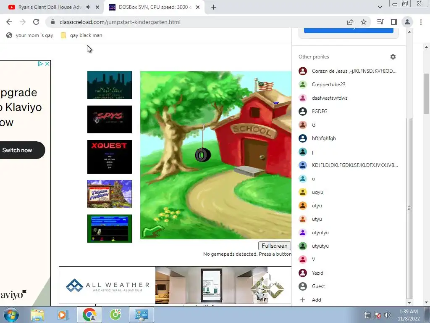This screenshot has width=430, height=323.
Task: Toggle the browser side panel icon
Action: (394, 22)
